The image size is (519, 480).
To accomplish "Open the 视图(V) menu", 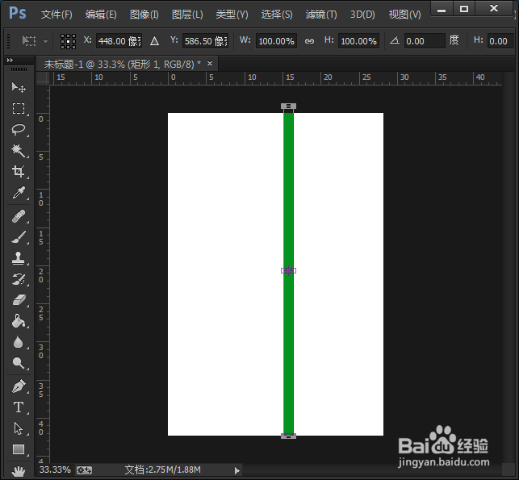I will (x=405, y=15).
